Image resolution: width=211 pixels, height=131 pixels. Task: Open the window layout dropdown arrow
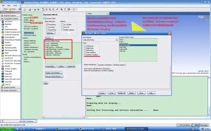(71, 9)
